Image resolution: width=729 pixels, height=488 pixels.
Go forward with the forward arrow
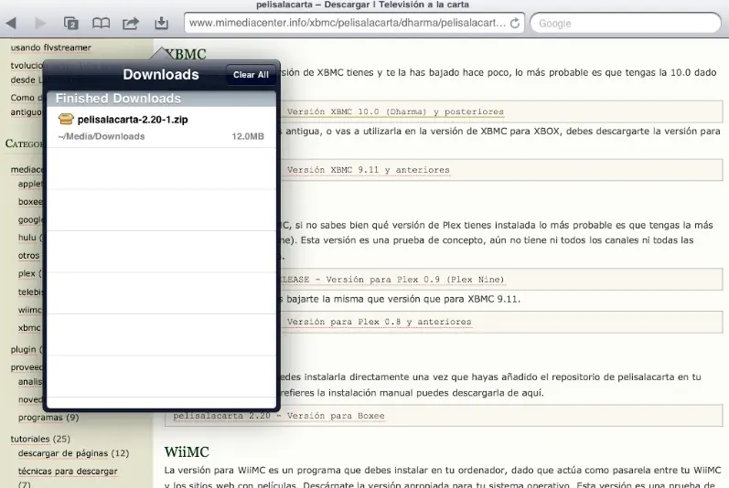click(40, 23)
